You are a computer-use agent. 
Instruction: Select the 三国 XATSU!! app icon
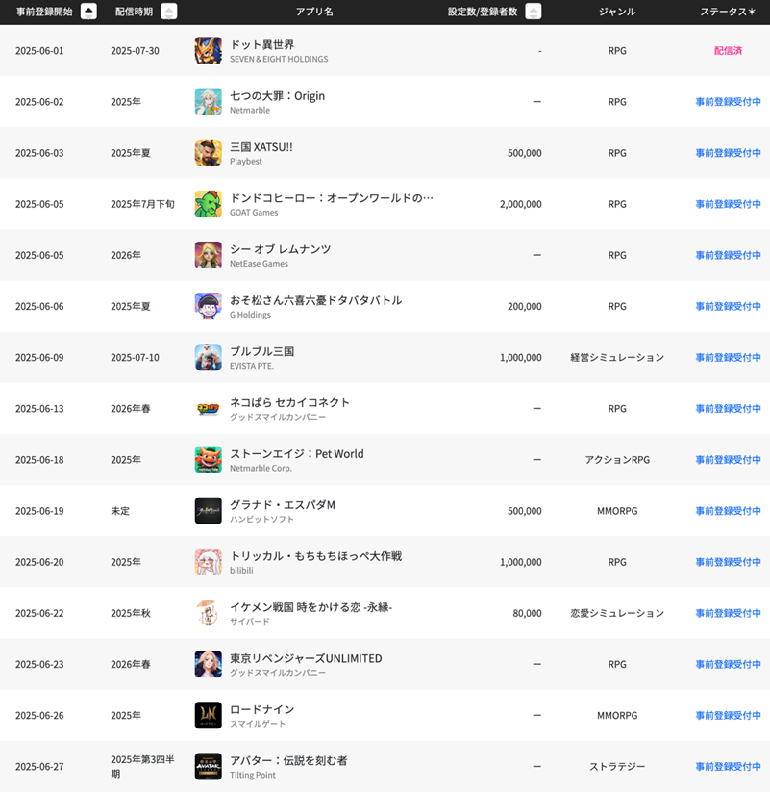pos(209,153)
